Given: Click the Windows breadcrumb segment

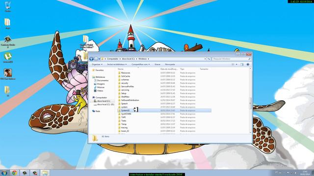Looking at the screenshot, I should (142, 59).
